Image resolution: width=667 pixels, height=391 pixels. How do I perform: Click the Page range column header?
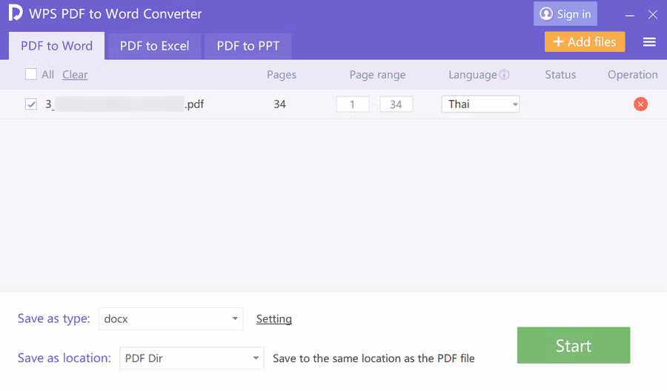point(377,75)
